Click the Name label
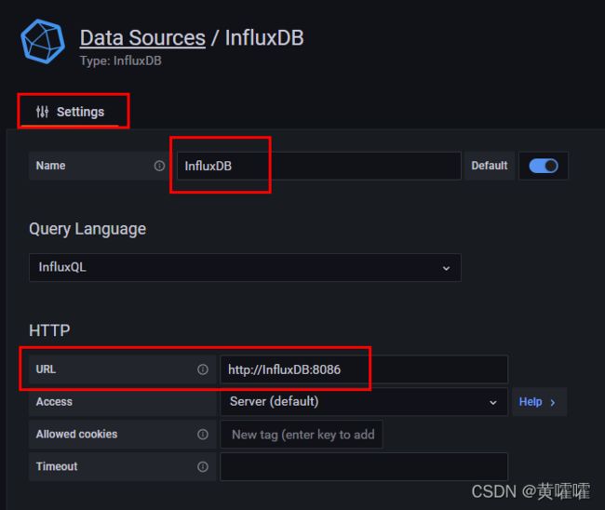The width and height of the screenshot is (605, 510). [x=50, y=166]
